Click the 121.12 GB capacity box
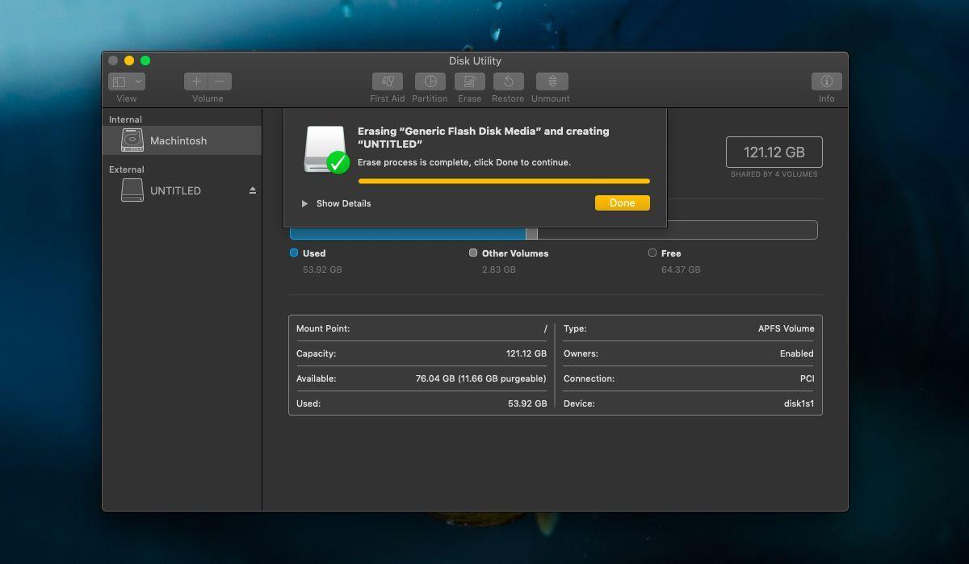The width and height of the screenshot is (969, 564). click(774, 152)
